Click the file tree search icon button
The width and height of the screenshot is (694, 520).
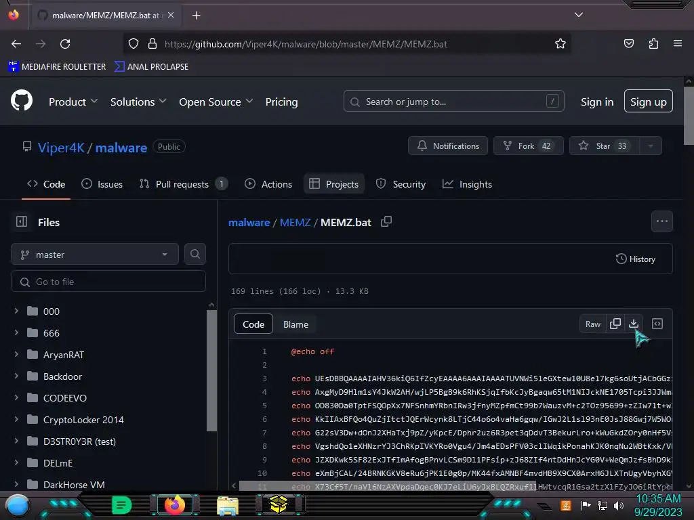195,254
